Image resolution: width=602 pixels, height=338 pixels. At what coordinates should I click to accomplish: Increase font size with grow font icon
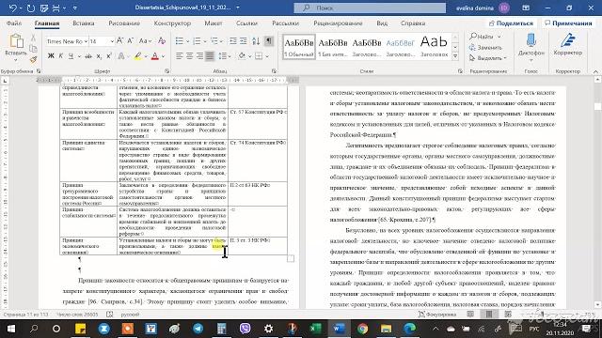pyautogui.click(x=119, y=41)
